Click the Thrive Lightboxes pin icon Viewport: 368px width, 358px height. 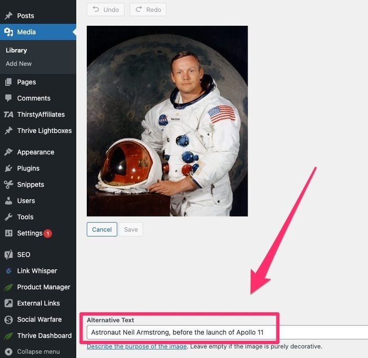tap(9, 130)
